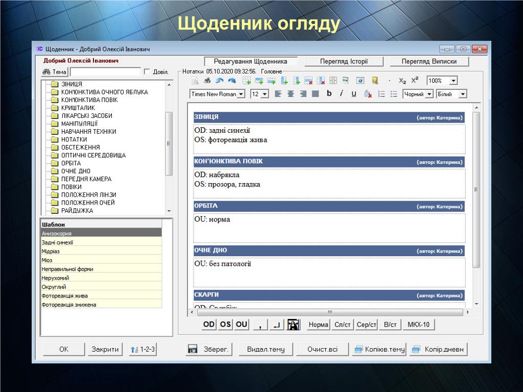This screenshot has height=392, width=523.
Task: Apply italic formatting
Action: [341, 94]
